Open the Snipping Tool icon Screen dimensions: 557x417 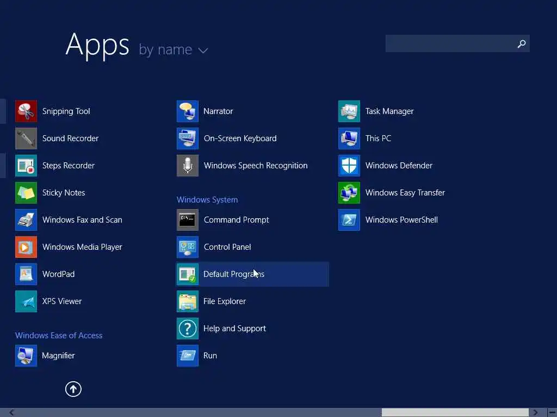pyautogui.click(x=26, y=111)
